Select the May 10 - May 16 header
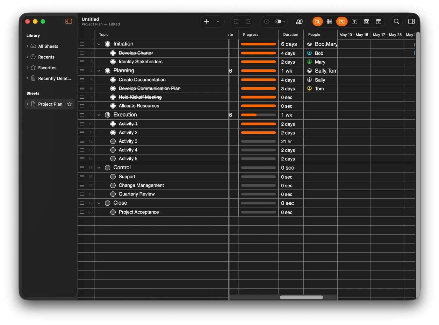The image size is (439, 325). 354,35
